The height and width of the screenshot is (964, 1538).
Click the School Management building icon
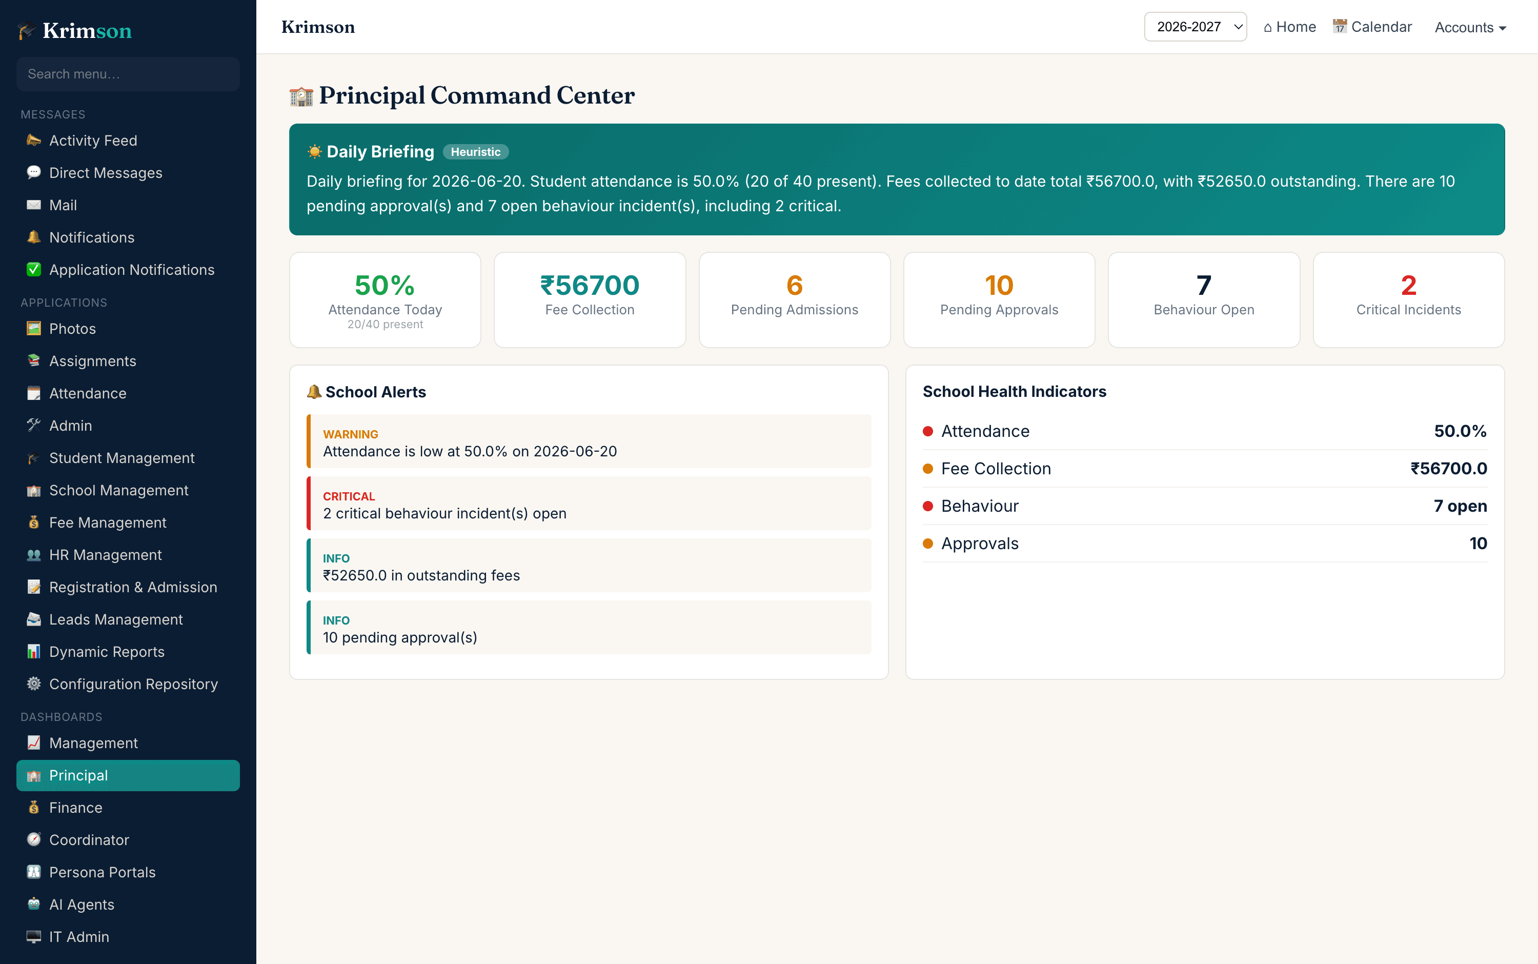[34, 490]
